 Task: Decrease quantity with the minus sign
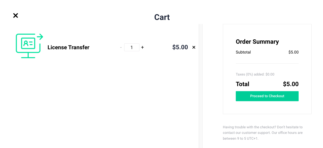pos(121,47)
